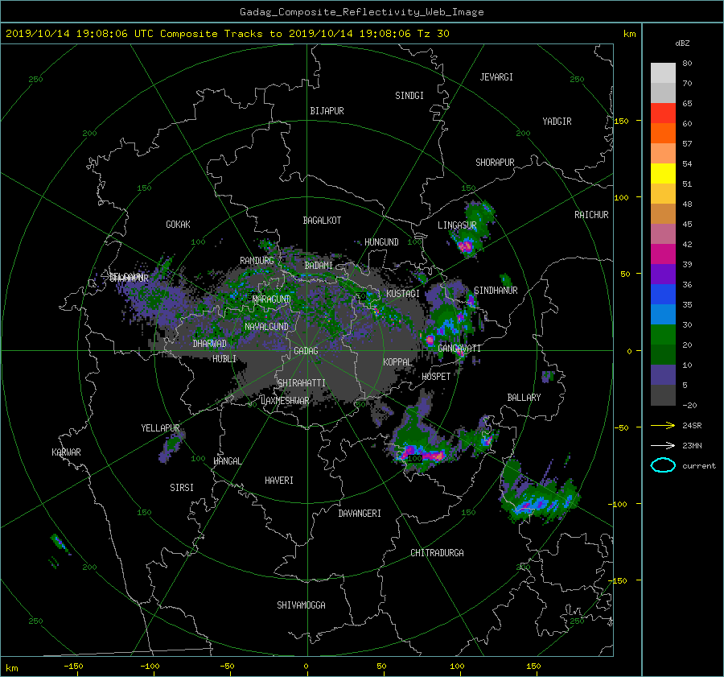The image size is (724, 677).
Task: Click the GADAG radar center label
Action: tap(306, 351)
